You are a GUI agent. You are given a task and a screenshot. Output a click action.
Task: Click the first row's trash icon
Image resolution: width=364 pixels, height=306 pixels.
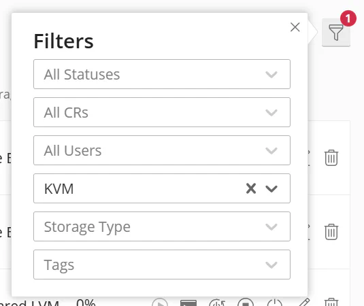pos(331,158)
